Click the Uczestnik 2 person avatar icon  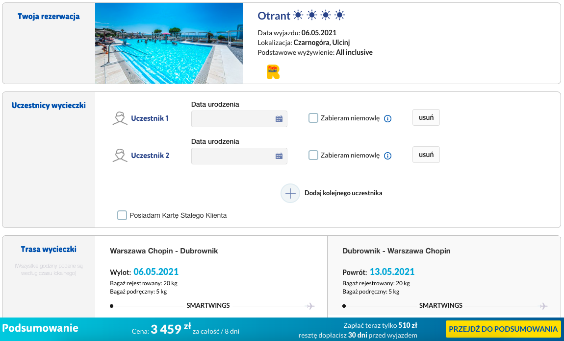(x=120, y=156)
